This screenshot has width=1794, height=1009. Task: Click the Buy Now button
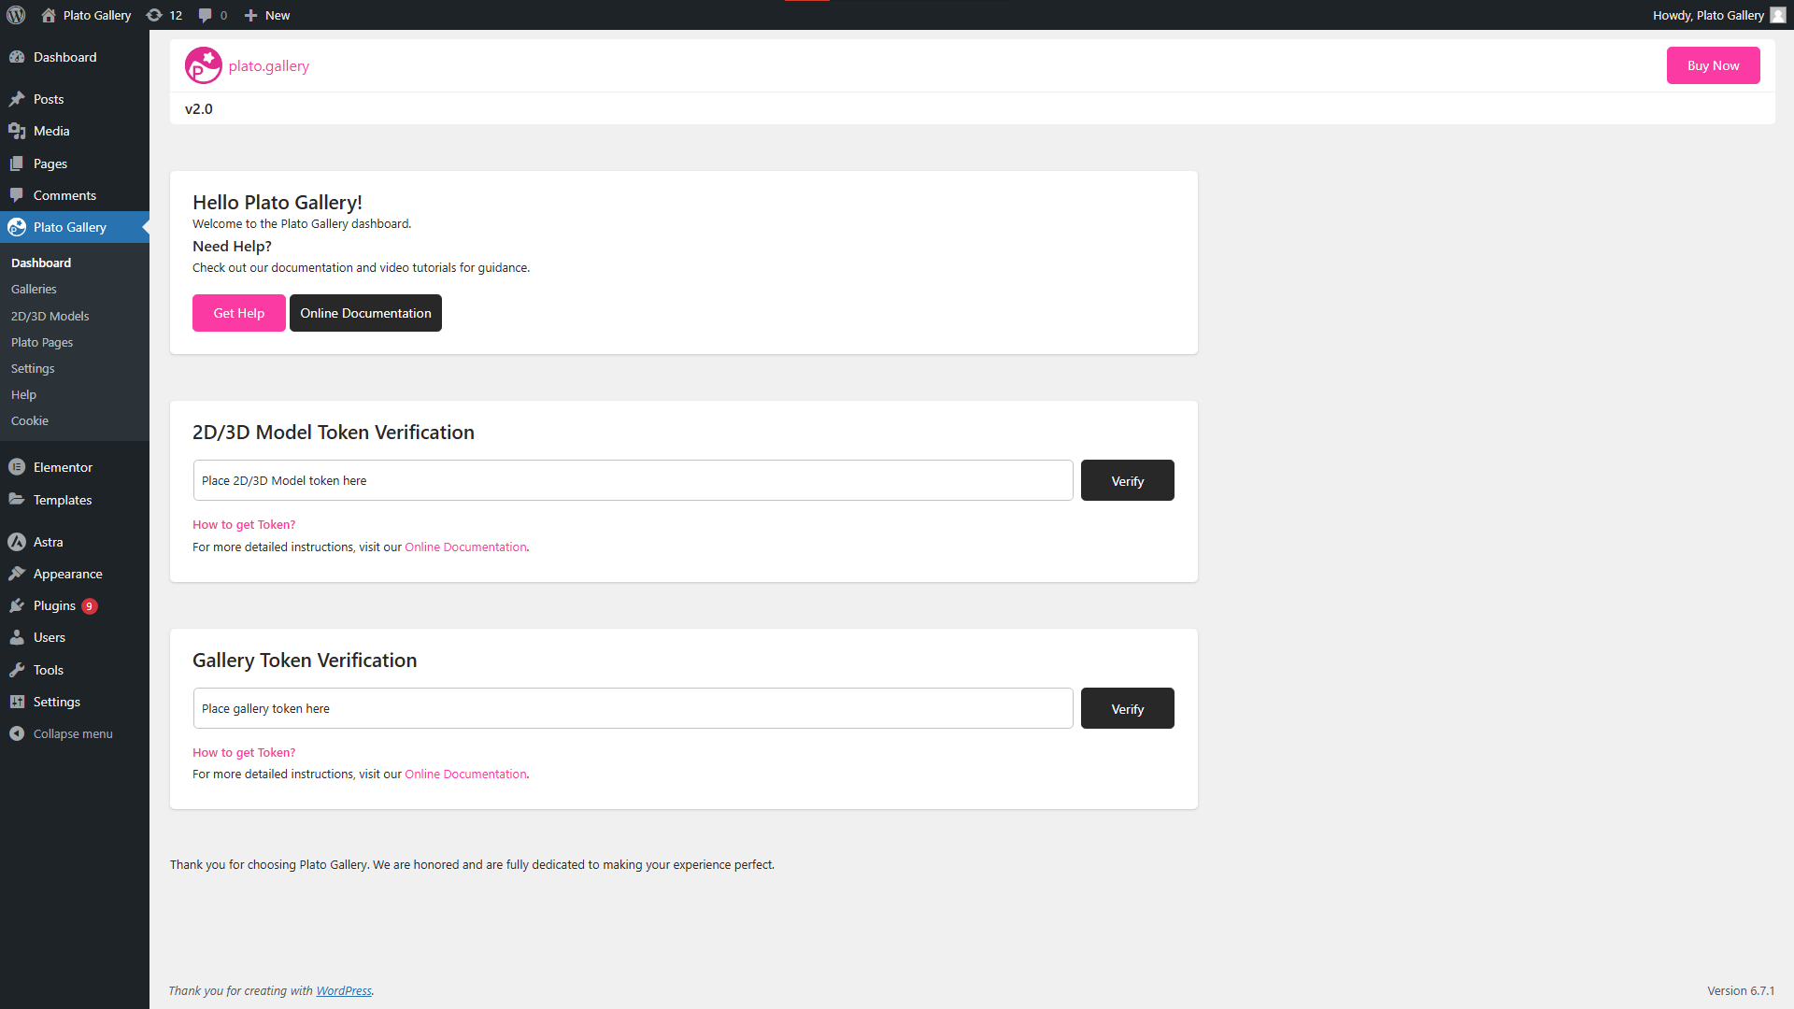click(x=1713, y=65)
